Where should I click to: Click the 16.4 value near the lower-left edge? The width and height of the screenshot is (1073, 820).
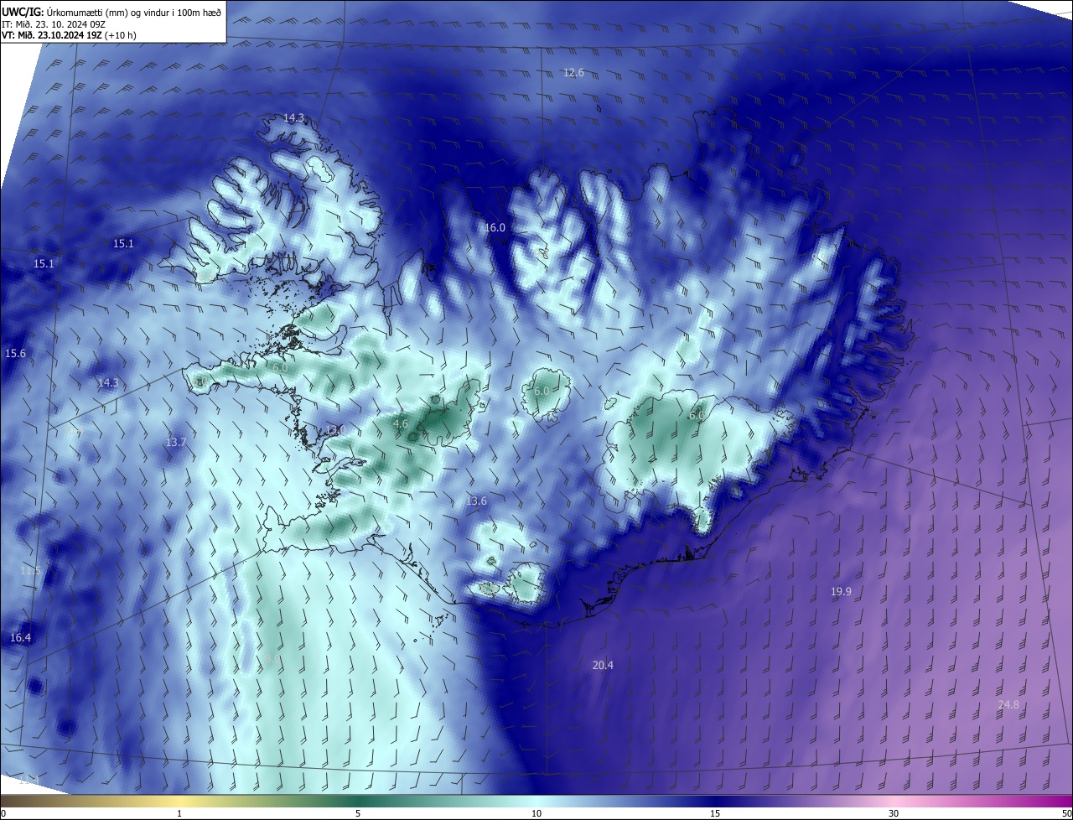coord(20,638)
